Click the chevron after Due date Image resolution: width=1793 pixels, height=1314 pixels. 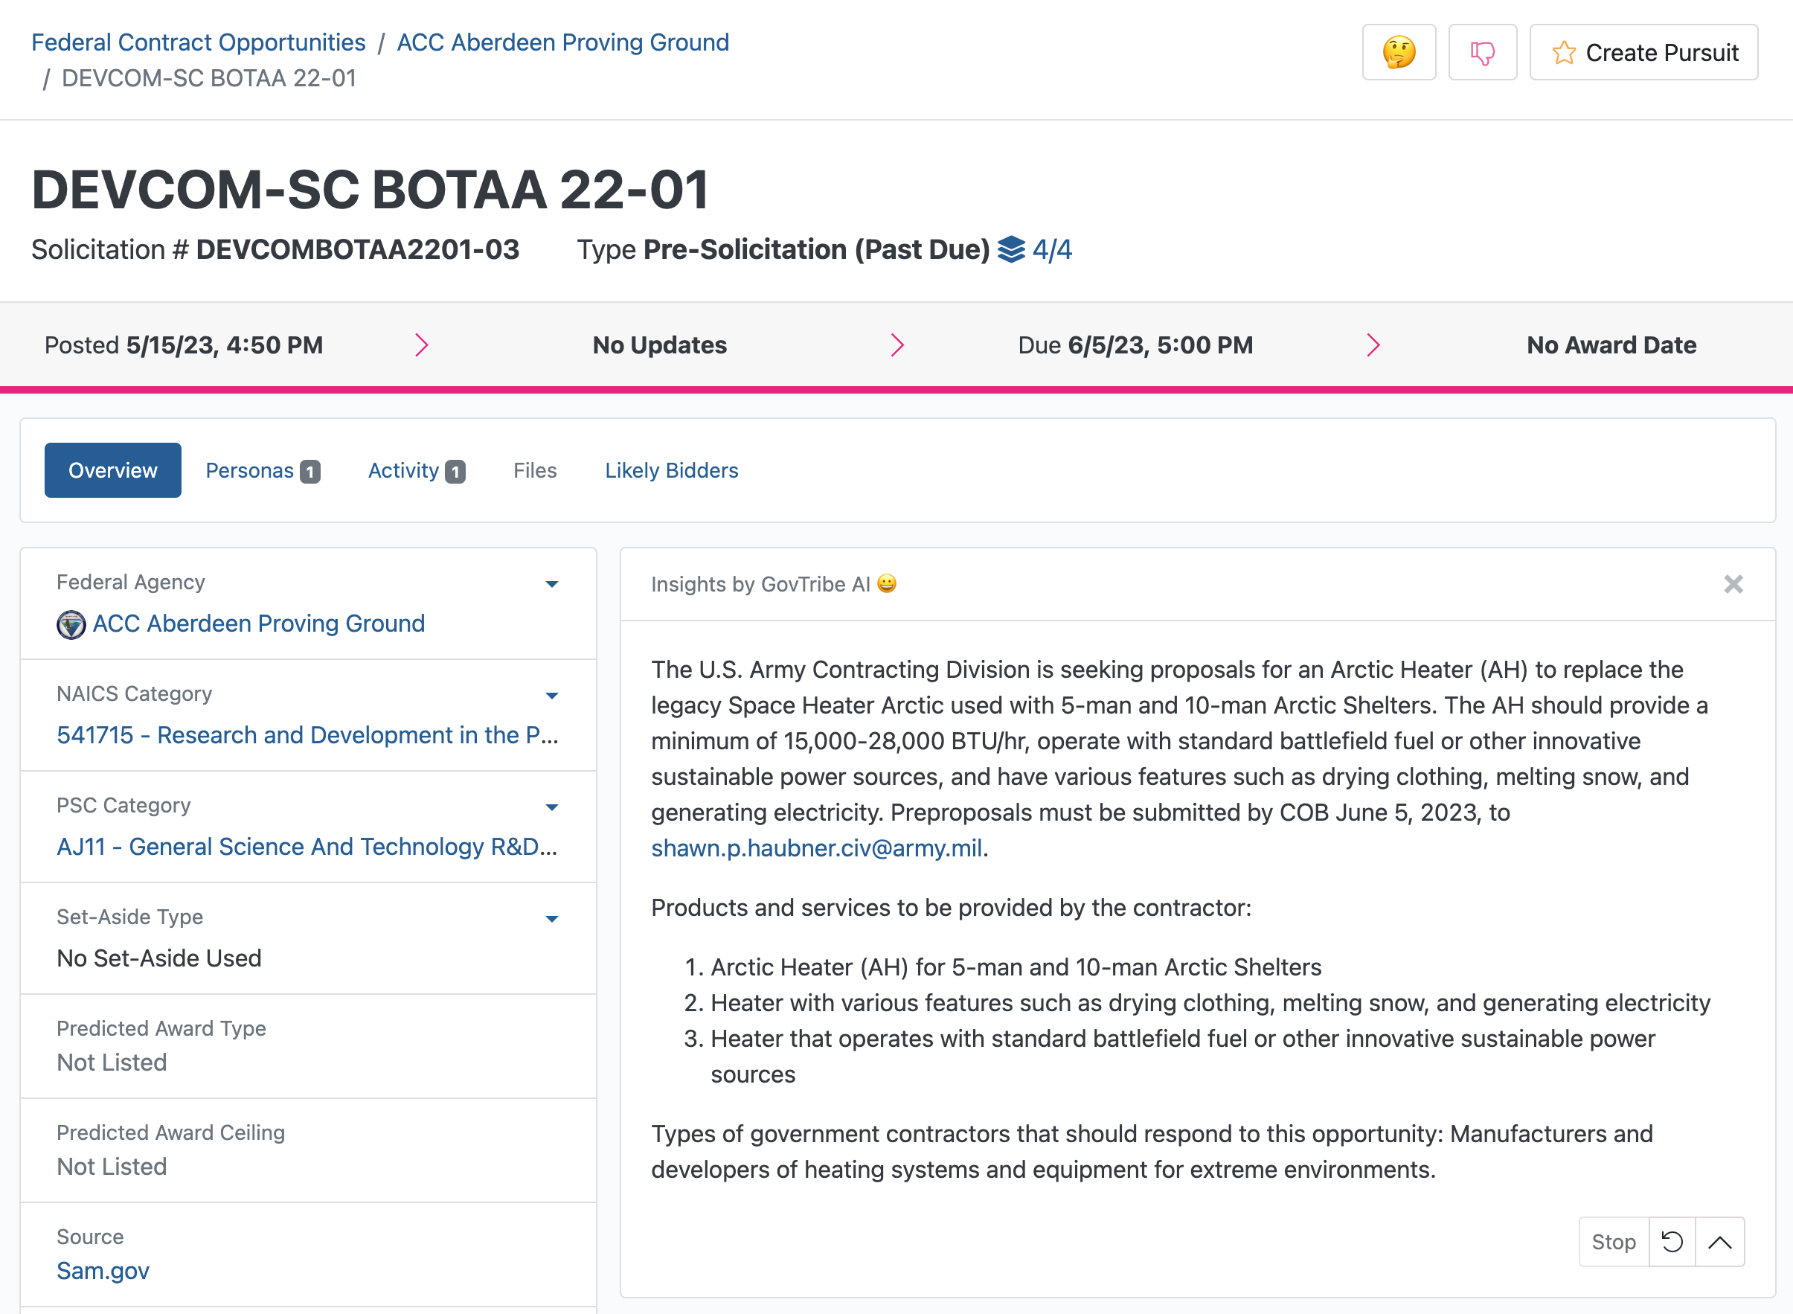click(1373, 345)
